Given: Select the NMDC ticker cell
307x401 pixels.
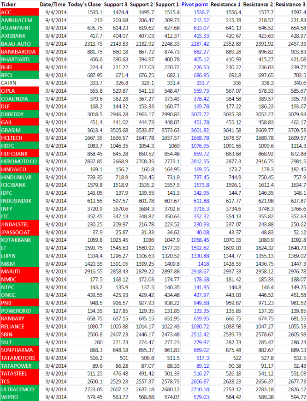Looking at the screenshot, I should (x=20, y=279).
